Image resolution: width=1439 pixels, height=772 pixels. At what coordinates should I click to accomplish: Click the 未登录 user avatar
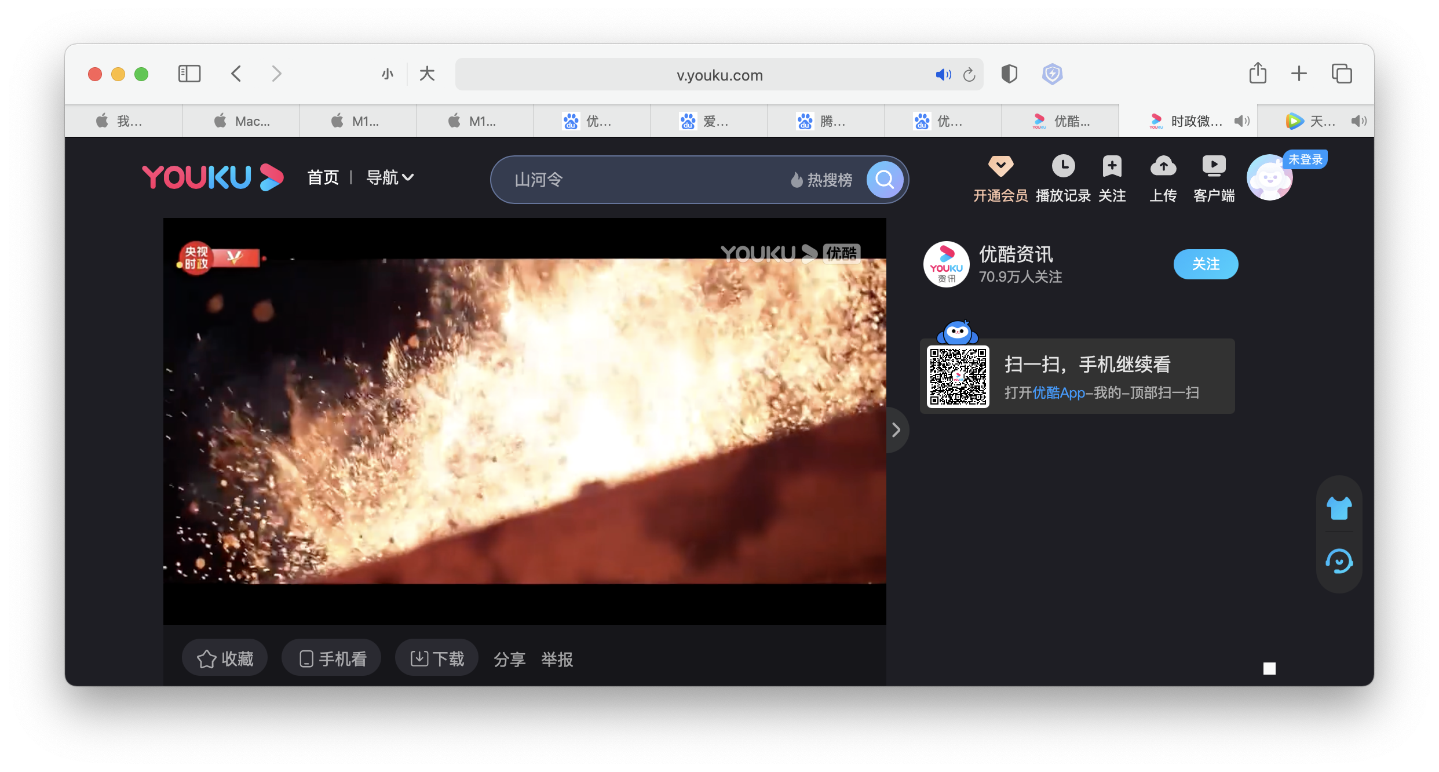1269,179
